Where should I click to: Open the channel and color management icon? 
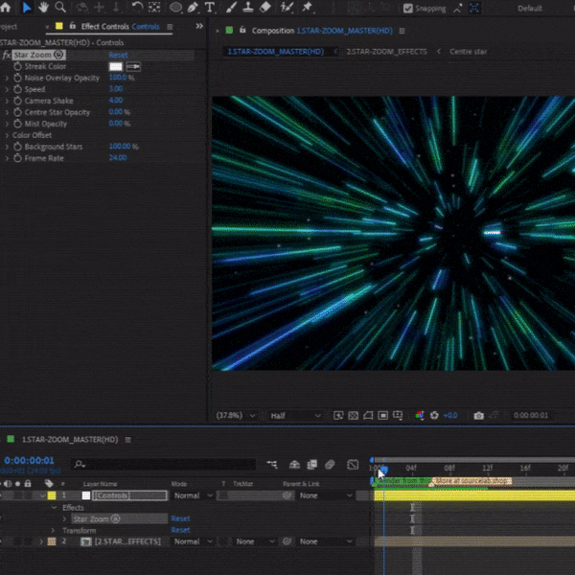[x=419, y=416]
